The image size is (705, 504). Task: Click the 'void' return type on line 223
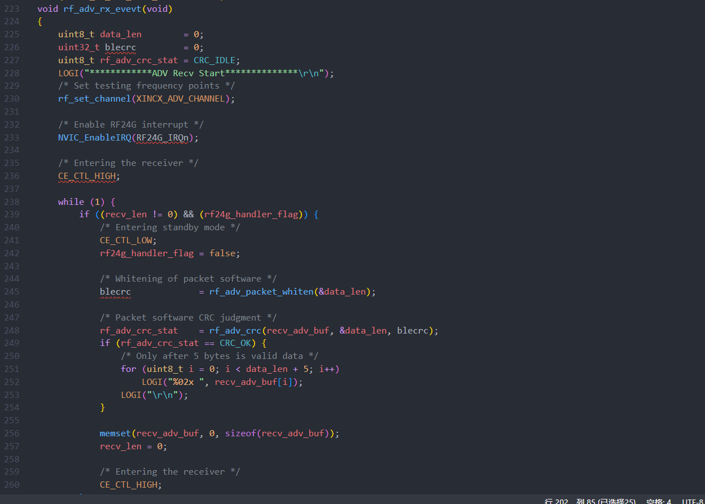click(x=47, y=8)
